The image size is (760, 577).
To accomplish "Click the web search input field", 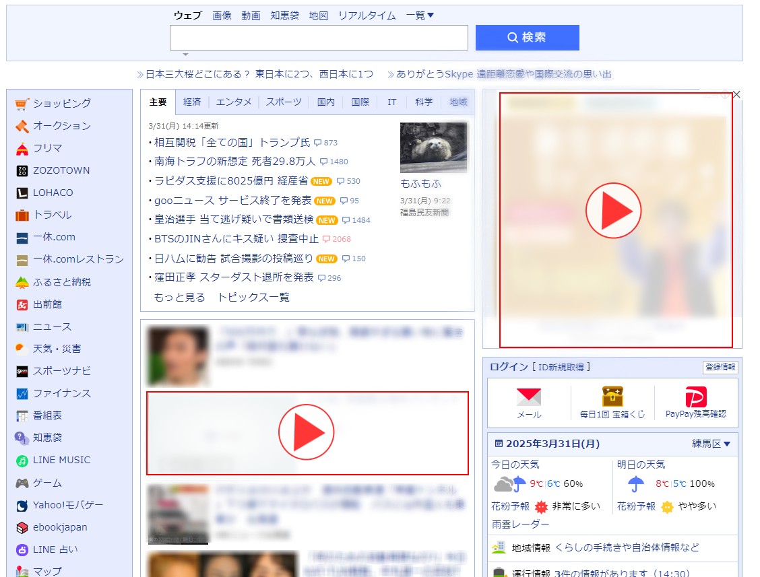I will pyautogui.click(x=319, y=38).
